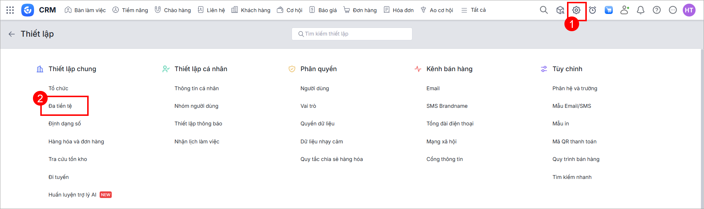The width and height of the screenshot is (704, 209).
Task: Open the Đa tiền tệ setting
Action: [x=60, y=106]
